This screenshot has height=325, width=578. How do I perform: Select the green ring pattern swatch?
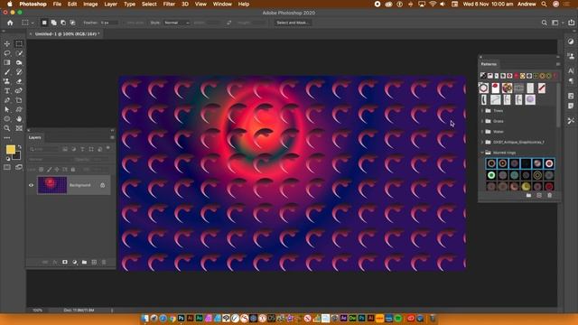[491, 175]
